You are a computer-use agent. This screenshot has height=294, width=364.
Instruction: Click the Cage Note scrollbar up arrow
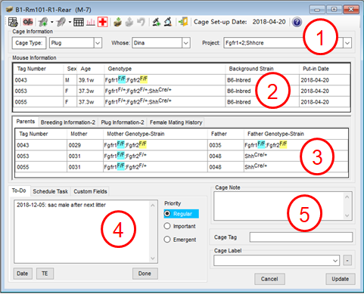347,197
